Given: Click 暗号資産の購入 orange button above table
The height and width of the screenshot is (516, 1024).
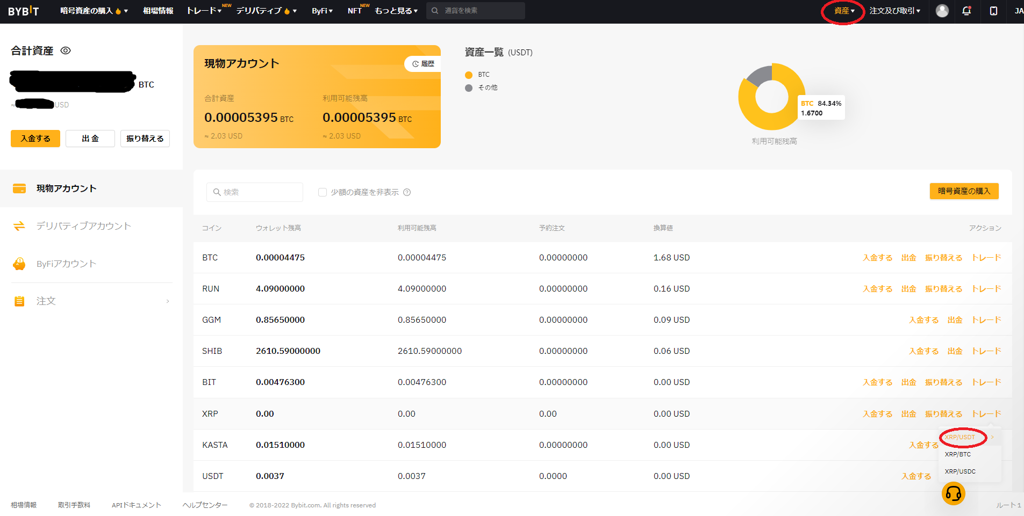Looking at the screenshot, I should [x=964, y=191].
